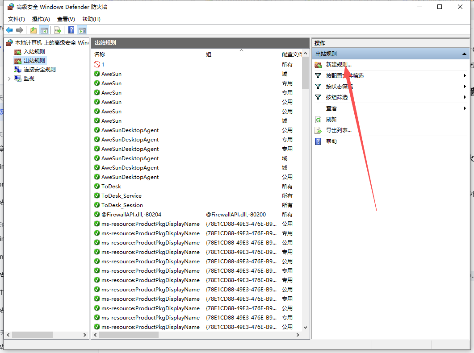Click the Forward arrow in the toolbar
Viewport: 474px width, 353px height.
click(x=19, y=30)
